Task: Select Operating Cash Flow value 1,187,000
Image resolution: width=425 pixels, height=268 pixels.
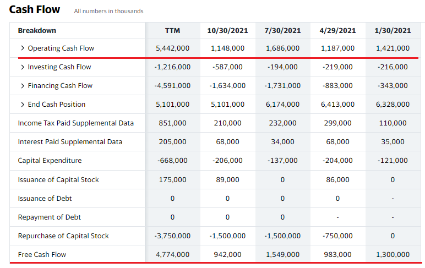Action: pos(337,48)
